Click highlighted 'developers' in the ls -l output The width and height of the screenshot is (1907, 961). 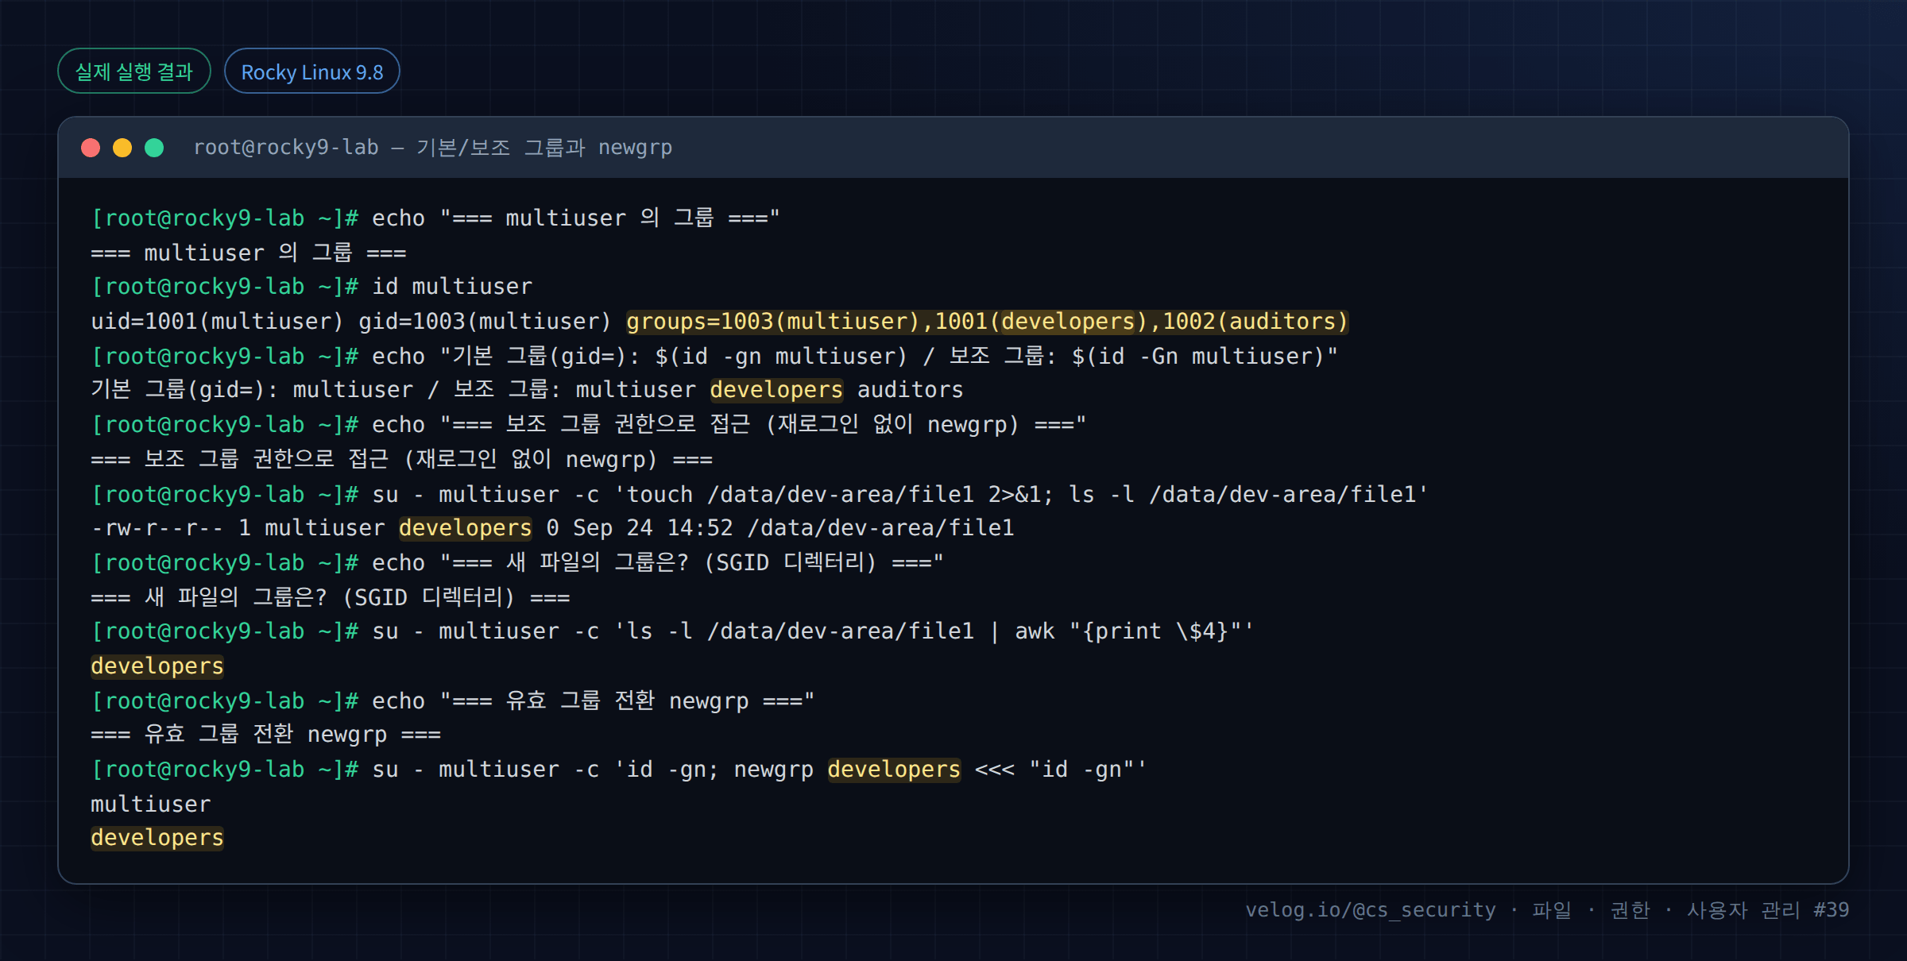point(466,528)
